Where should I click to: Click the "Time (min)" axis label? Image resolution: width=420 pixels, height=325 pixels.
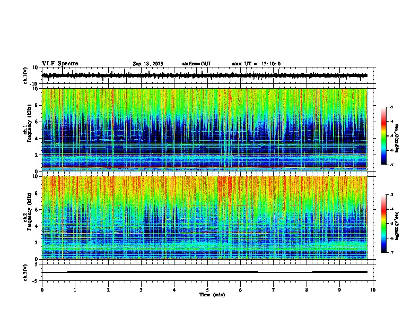pos(212,295)
